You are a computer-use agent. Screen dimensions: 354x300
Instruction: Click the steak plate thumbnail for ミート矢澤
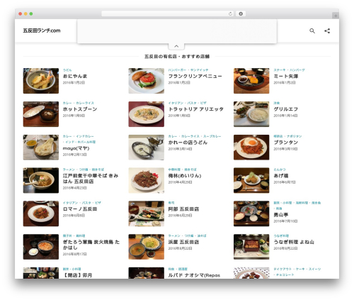click(x=251, y=81)
